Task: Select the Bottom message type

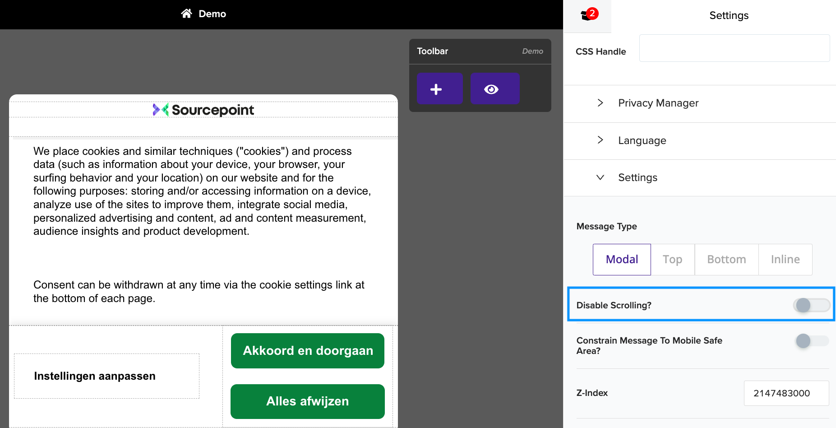Action: coord(726,259)
